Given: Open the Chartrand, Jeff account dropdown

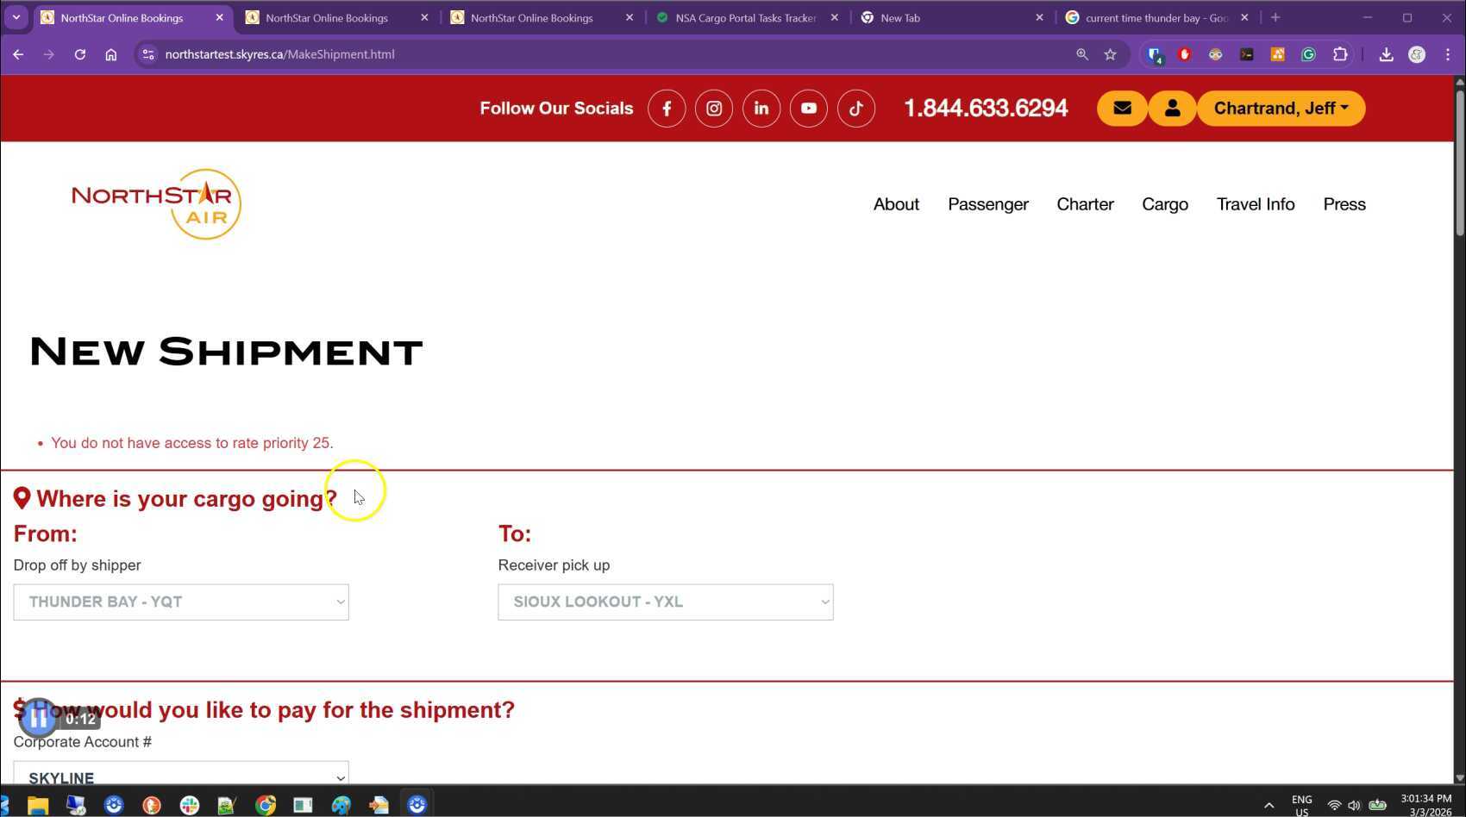Looking at the screenshot, I should [1281, 109].
